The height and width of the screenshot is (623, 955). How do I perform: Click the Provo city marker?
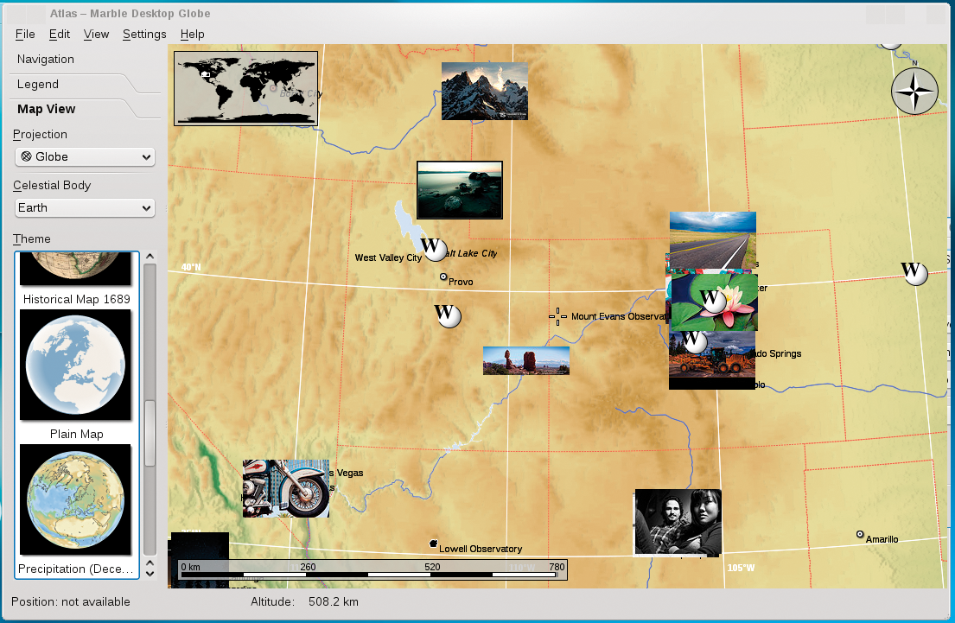coord(443,277)
